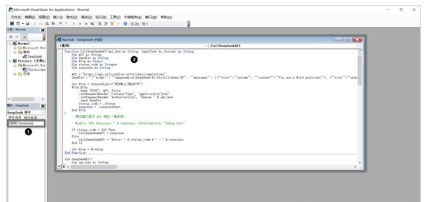This screenshot has width=428, height=202.
Task: Minimize the Normal - DeepSeek code window
Action: point(338,39)
